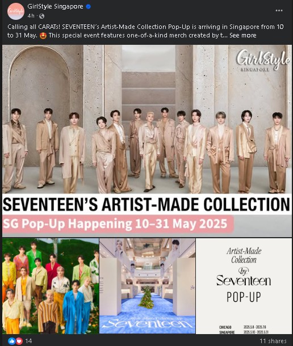293x346 pixels.
Task: View the 14 reactions count
Action: pos(28,341)
